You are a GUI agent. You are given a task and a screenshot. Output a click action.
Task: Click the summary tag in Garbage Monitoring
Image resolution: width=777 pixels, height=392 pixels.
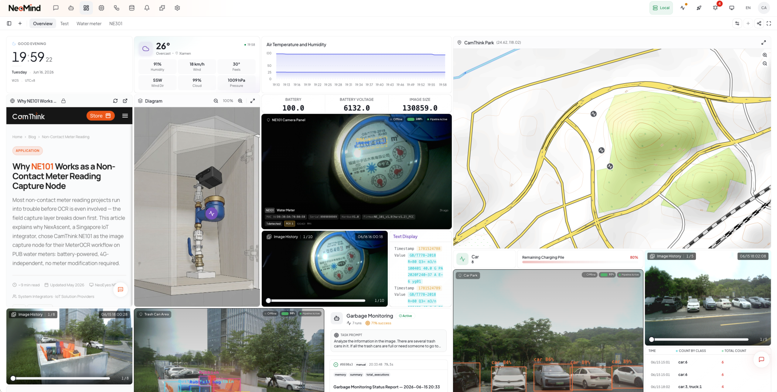(x=356, y=375)
